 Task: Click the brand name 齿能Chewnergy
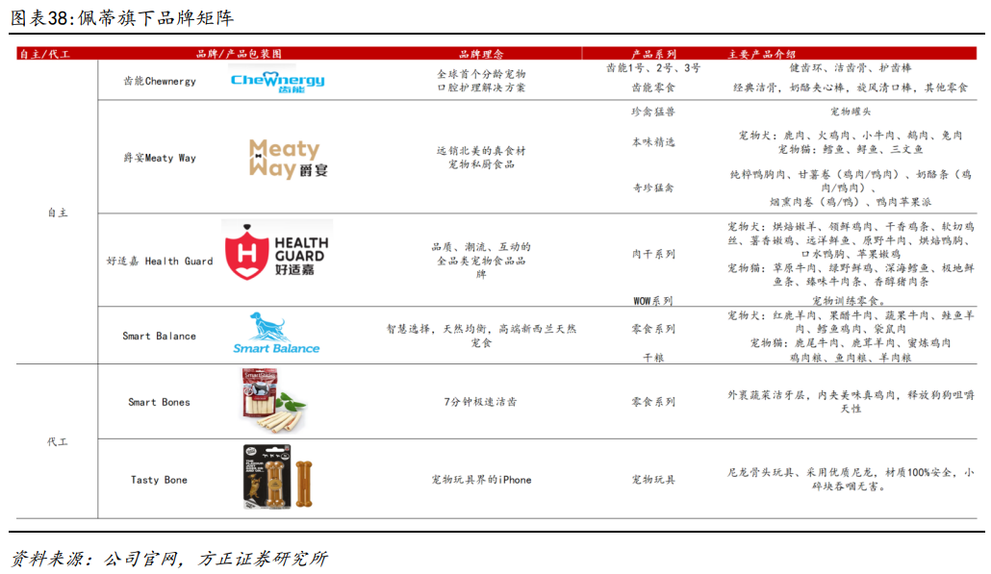160,82
